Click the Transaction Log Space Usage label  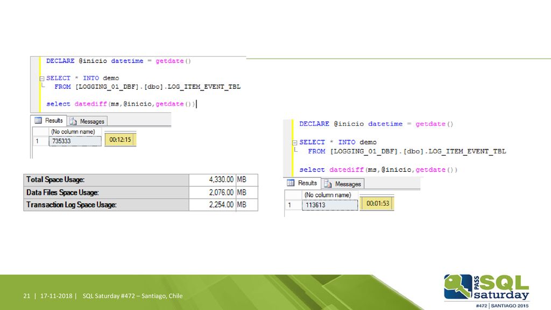pos(71,205)
